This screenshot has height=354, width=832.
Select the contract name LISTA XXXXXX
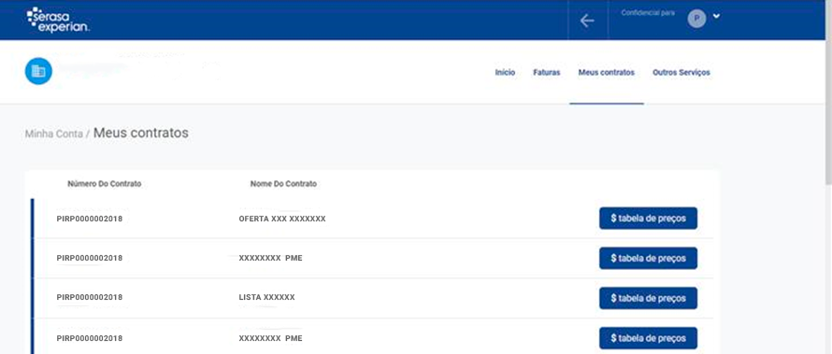[x=266, y=297]
